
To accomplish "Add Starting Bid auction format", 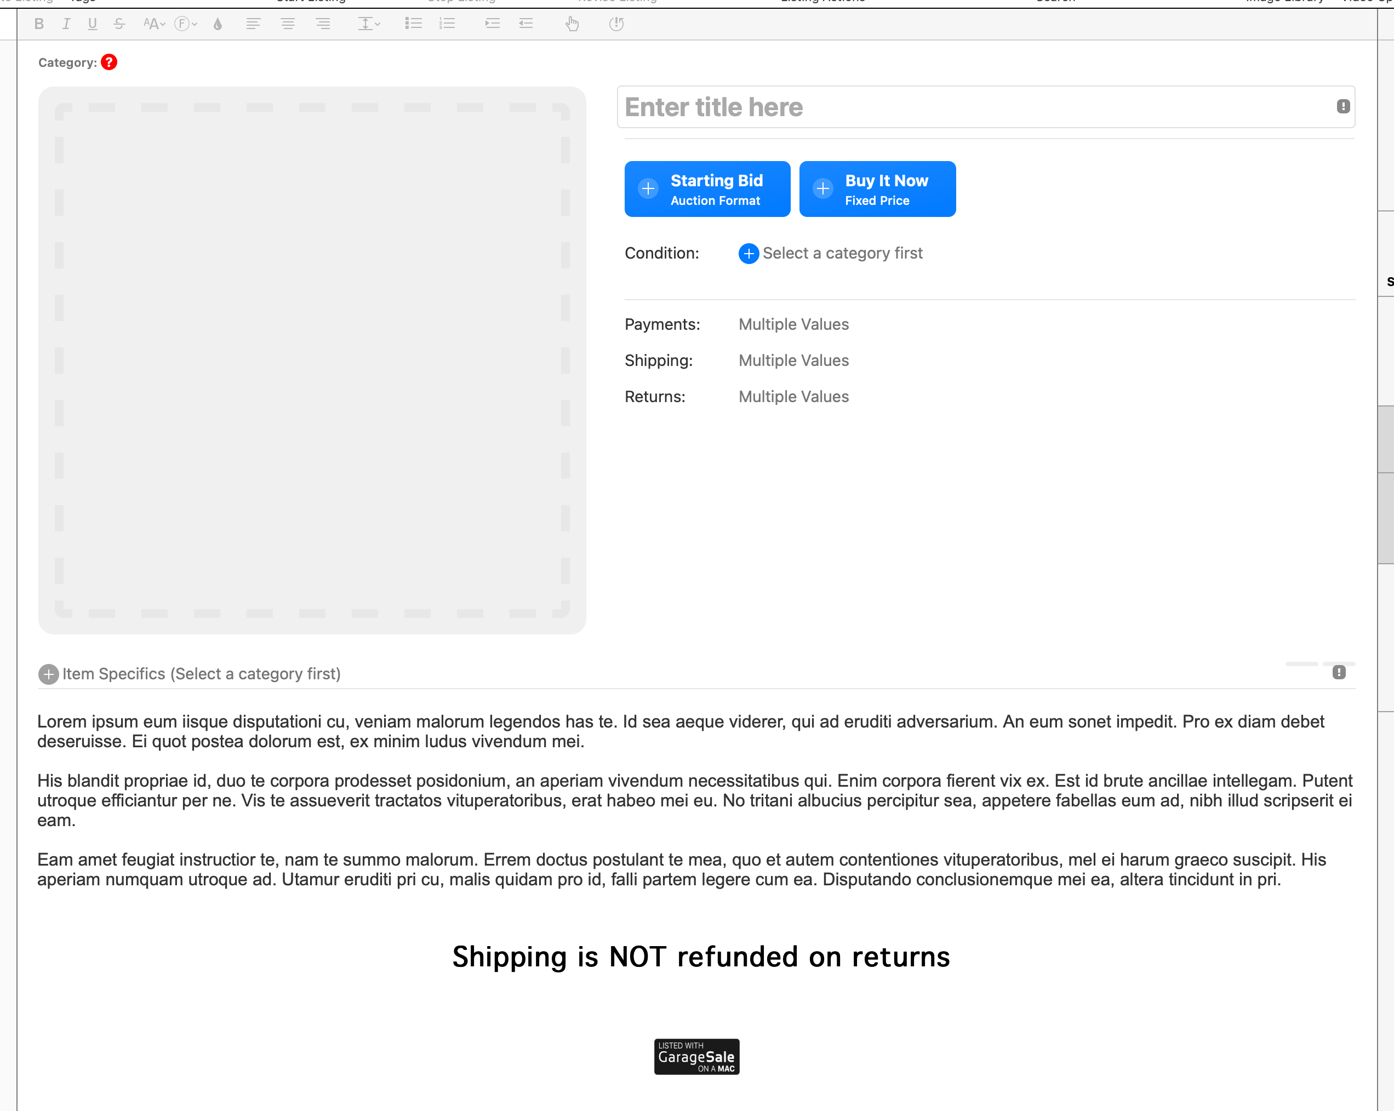I will [707, 188].
